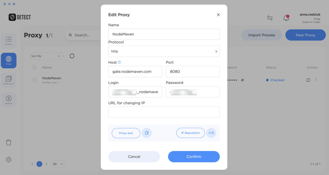Open the Protocol dropdown showing http
Image resolution: width=329 pixels, height=175 pixels.
click(164, 51)
